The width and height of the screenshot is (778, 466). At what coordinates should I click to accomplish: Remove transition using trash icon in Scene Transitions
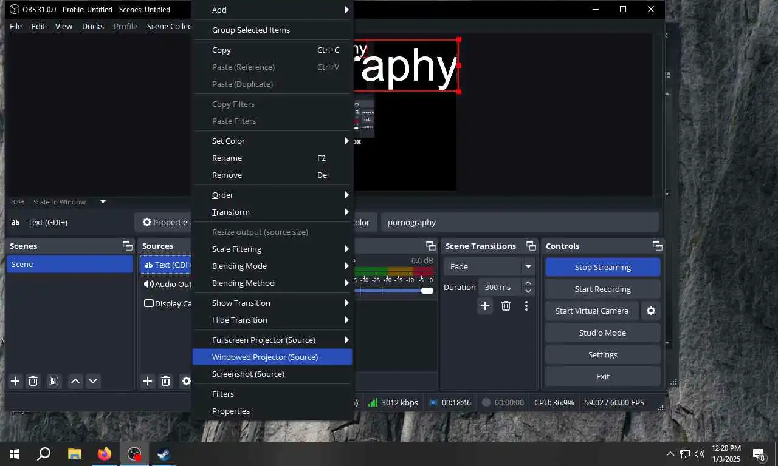pos(506,306)
